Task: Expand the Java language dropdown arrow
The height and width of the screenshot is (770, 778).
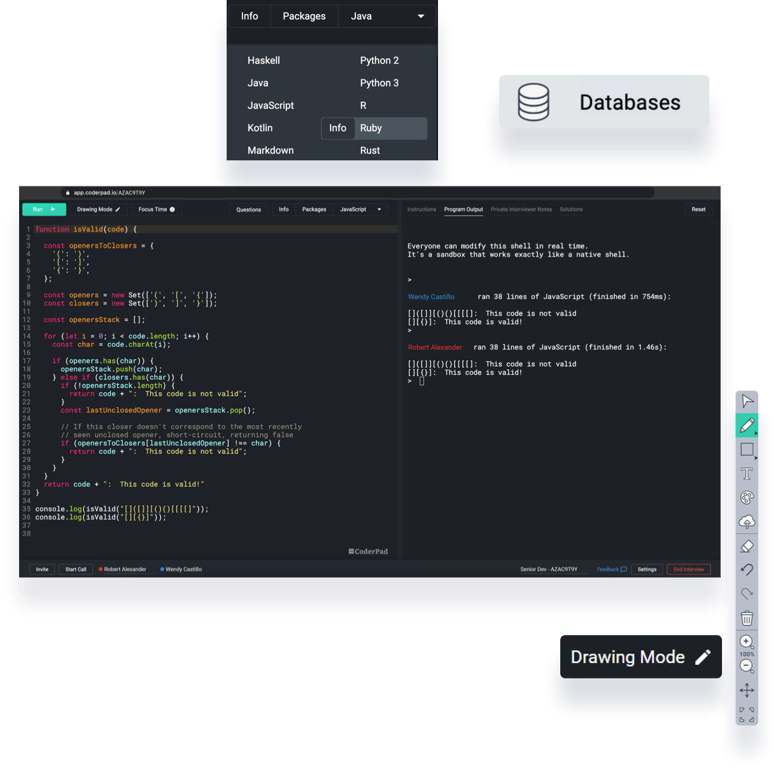Action: [x=421, y=17]
